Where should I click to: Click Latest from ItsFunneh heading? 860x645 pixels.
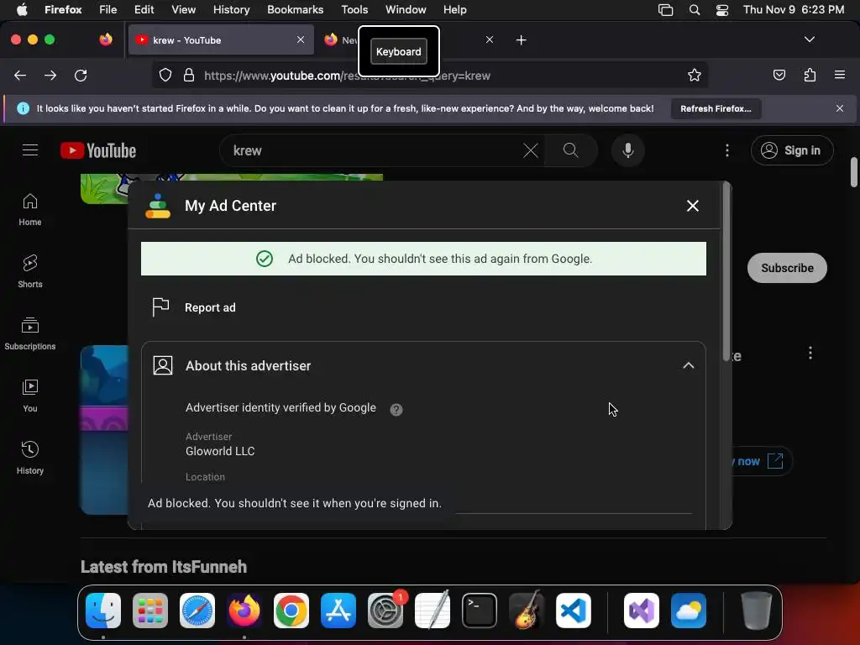pyautogui.click(x=164, y=567)
